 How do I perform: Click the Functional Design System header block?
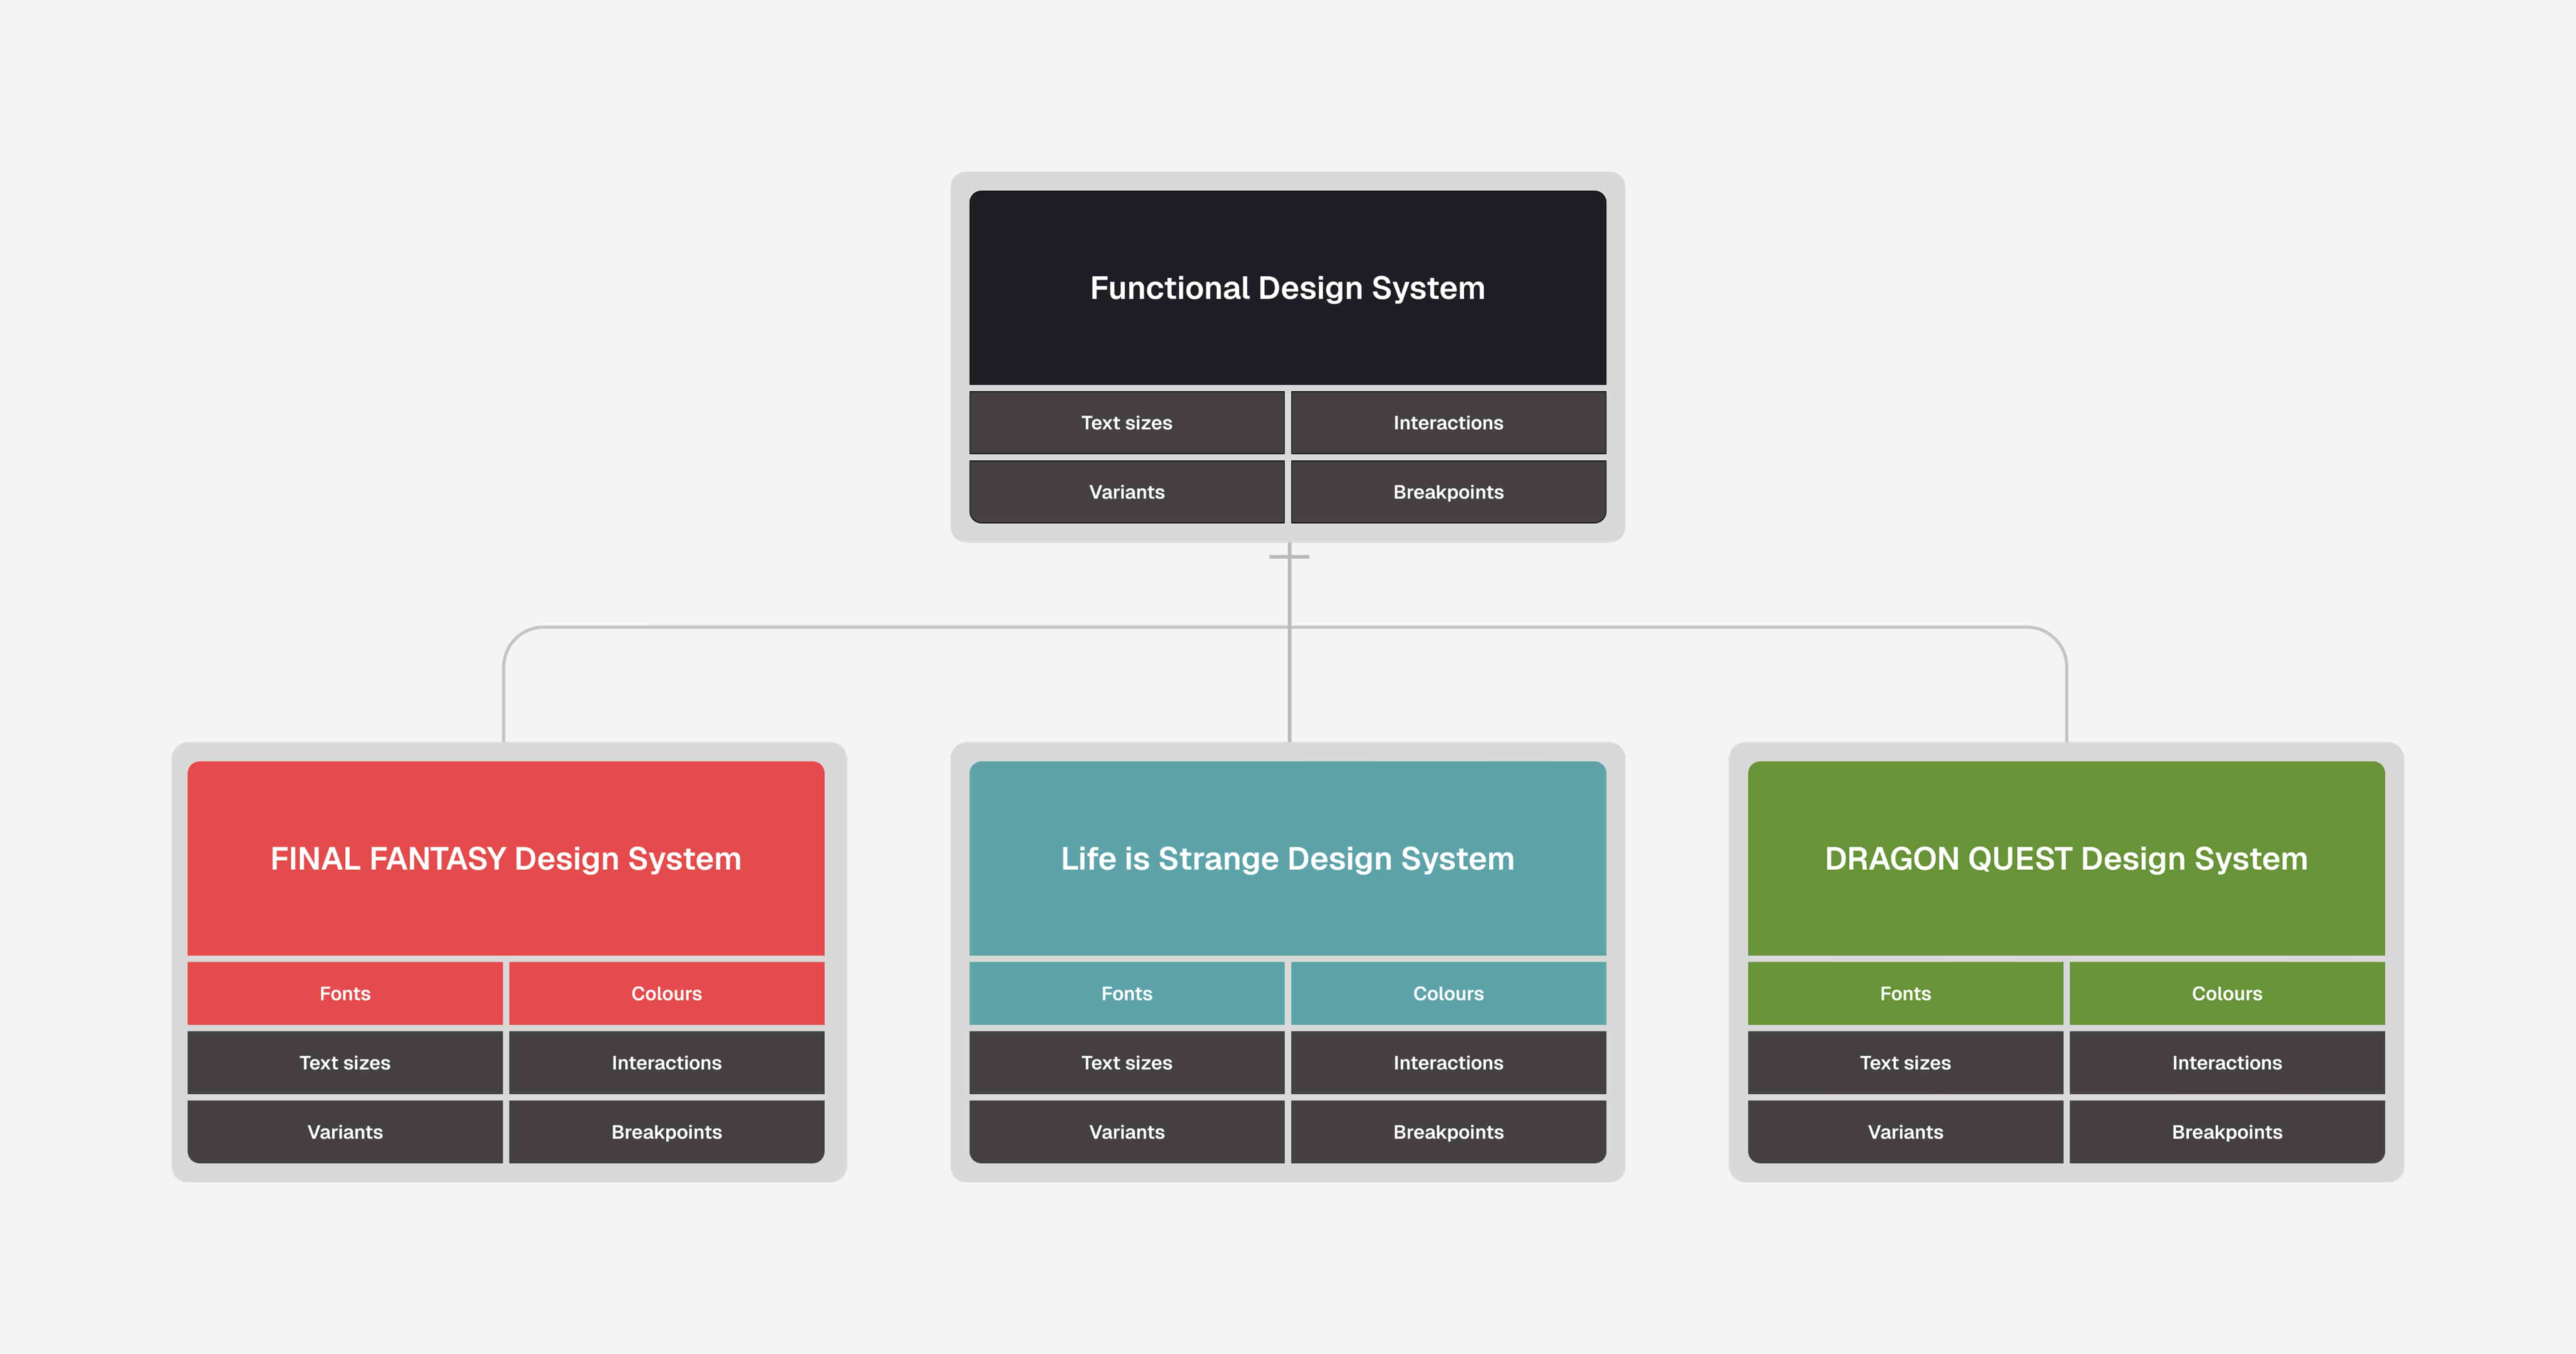click(x=1287, y=288)
